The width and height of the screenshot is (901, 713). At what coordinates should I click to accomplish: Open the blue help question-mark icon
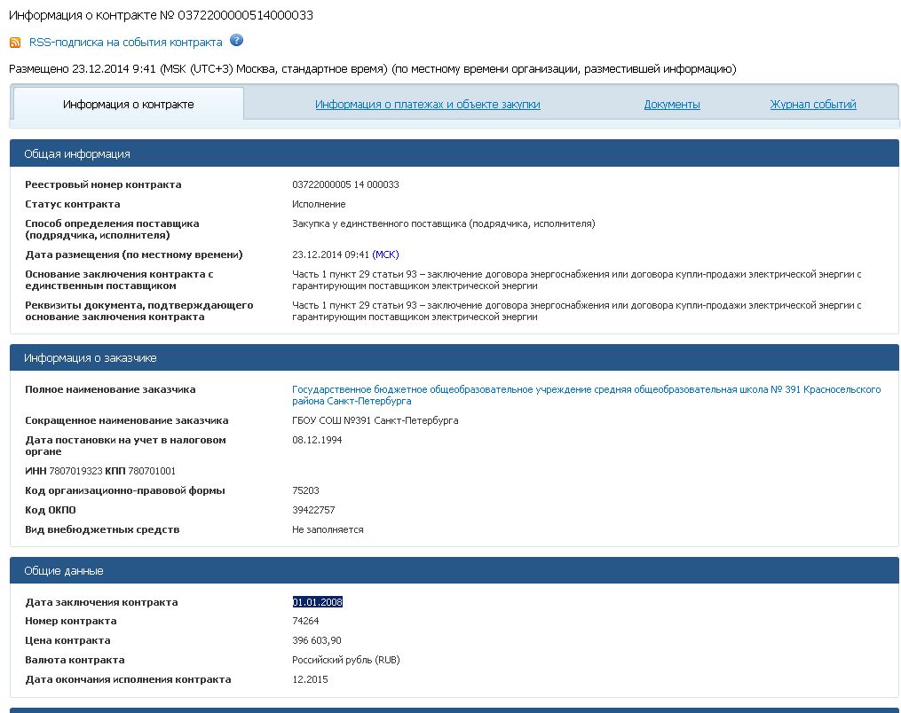coord(236,40)
